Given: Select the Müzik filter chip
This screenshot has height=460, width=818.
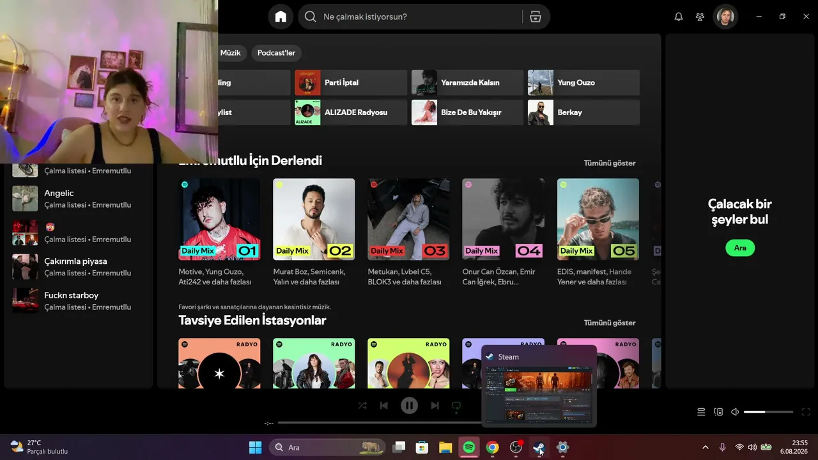Looking at the screenshot, I should (230, 53).
